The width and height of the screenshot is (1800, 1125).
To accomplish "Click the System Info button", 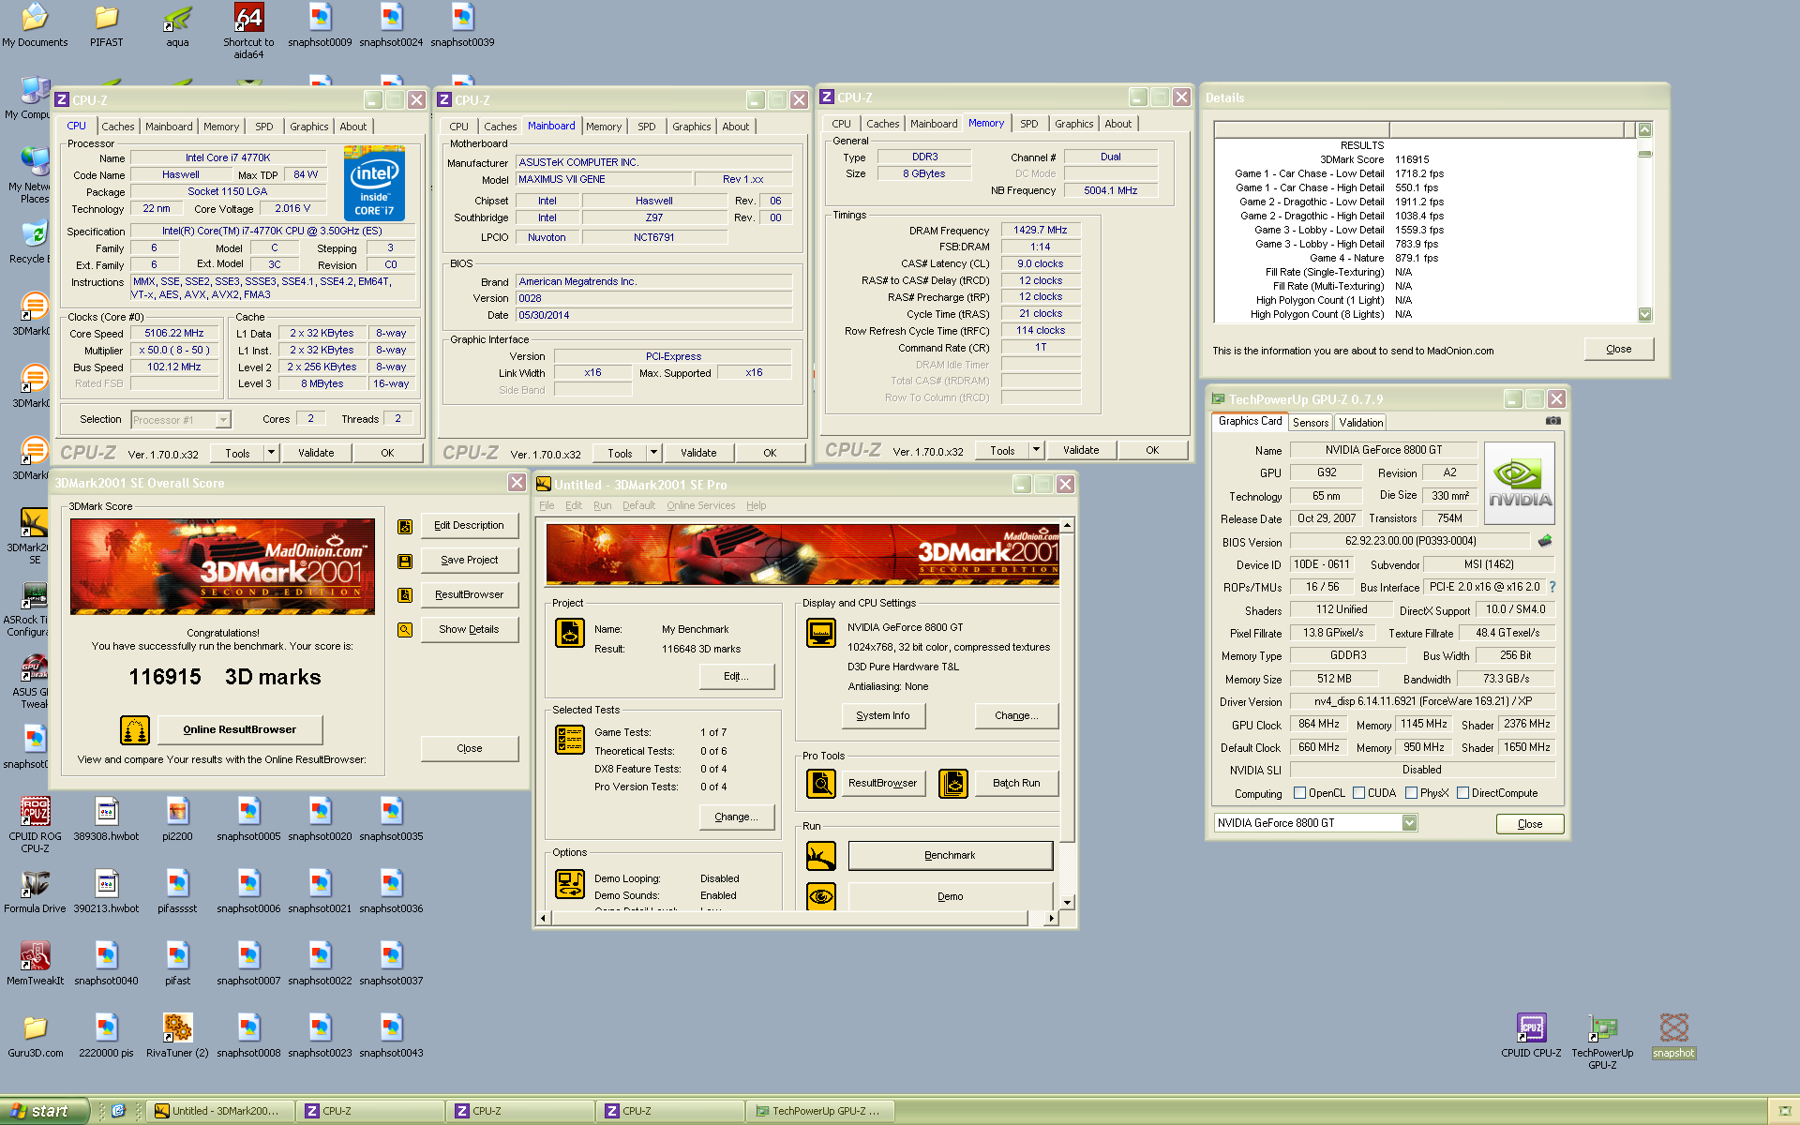I will click(x=882, y=715).
